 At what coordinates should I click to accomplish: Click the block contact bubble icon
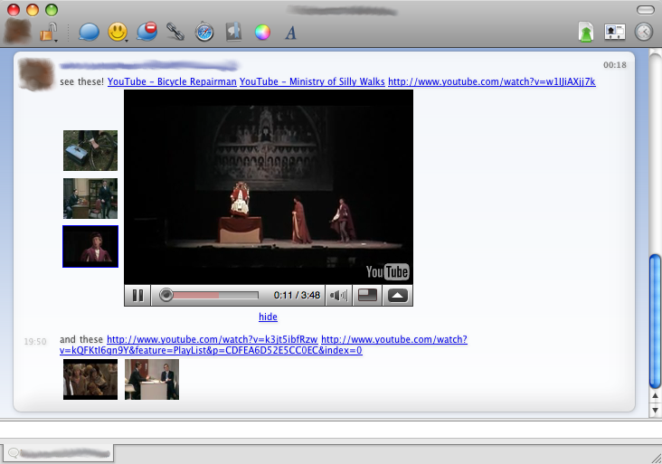[147, 32]
